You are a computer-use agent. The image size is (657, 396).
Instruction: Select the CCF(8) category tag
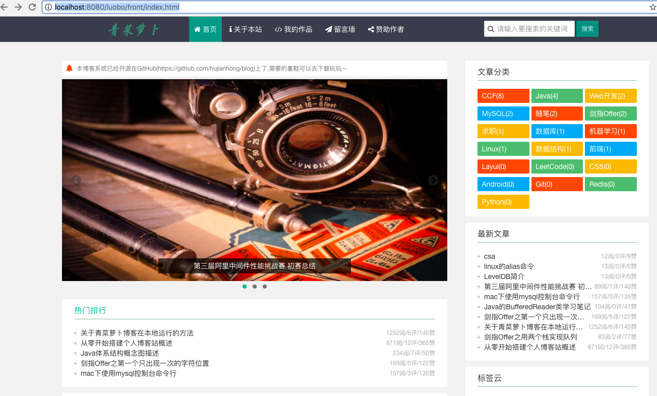503,96
